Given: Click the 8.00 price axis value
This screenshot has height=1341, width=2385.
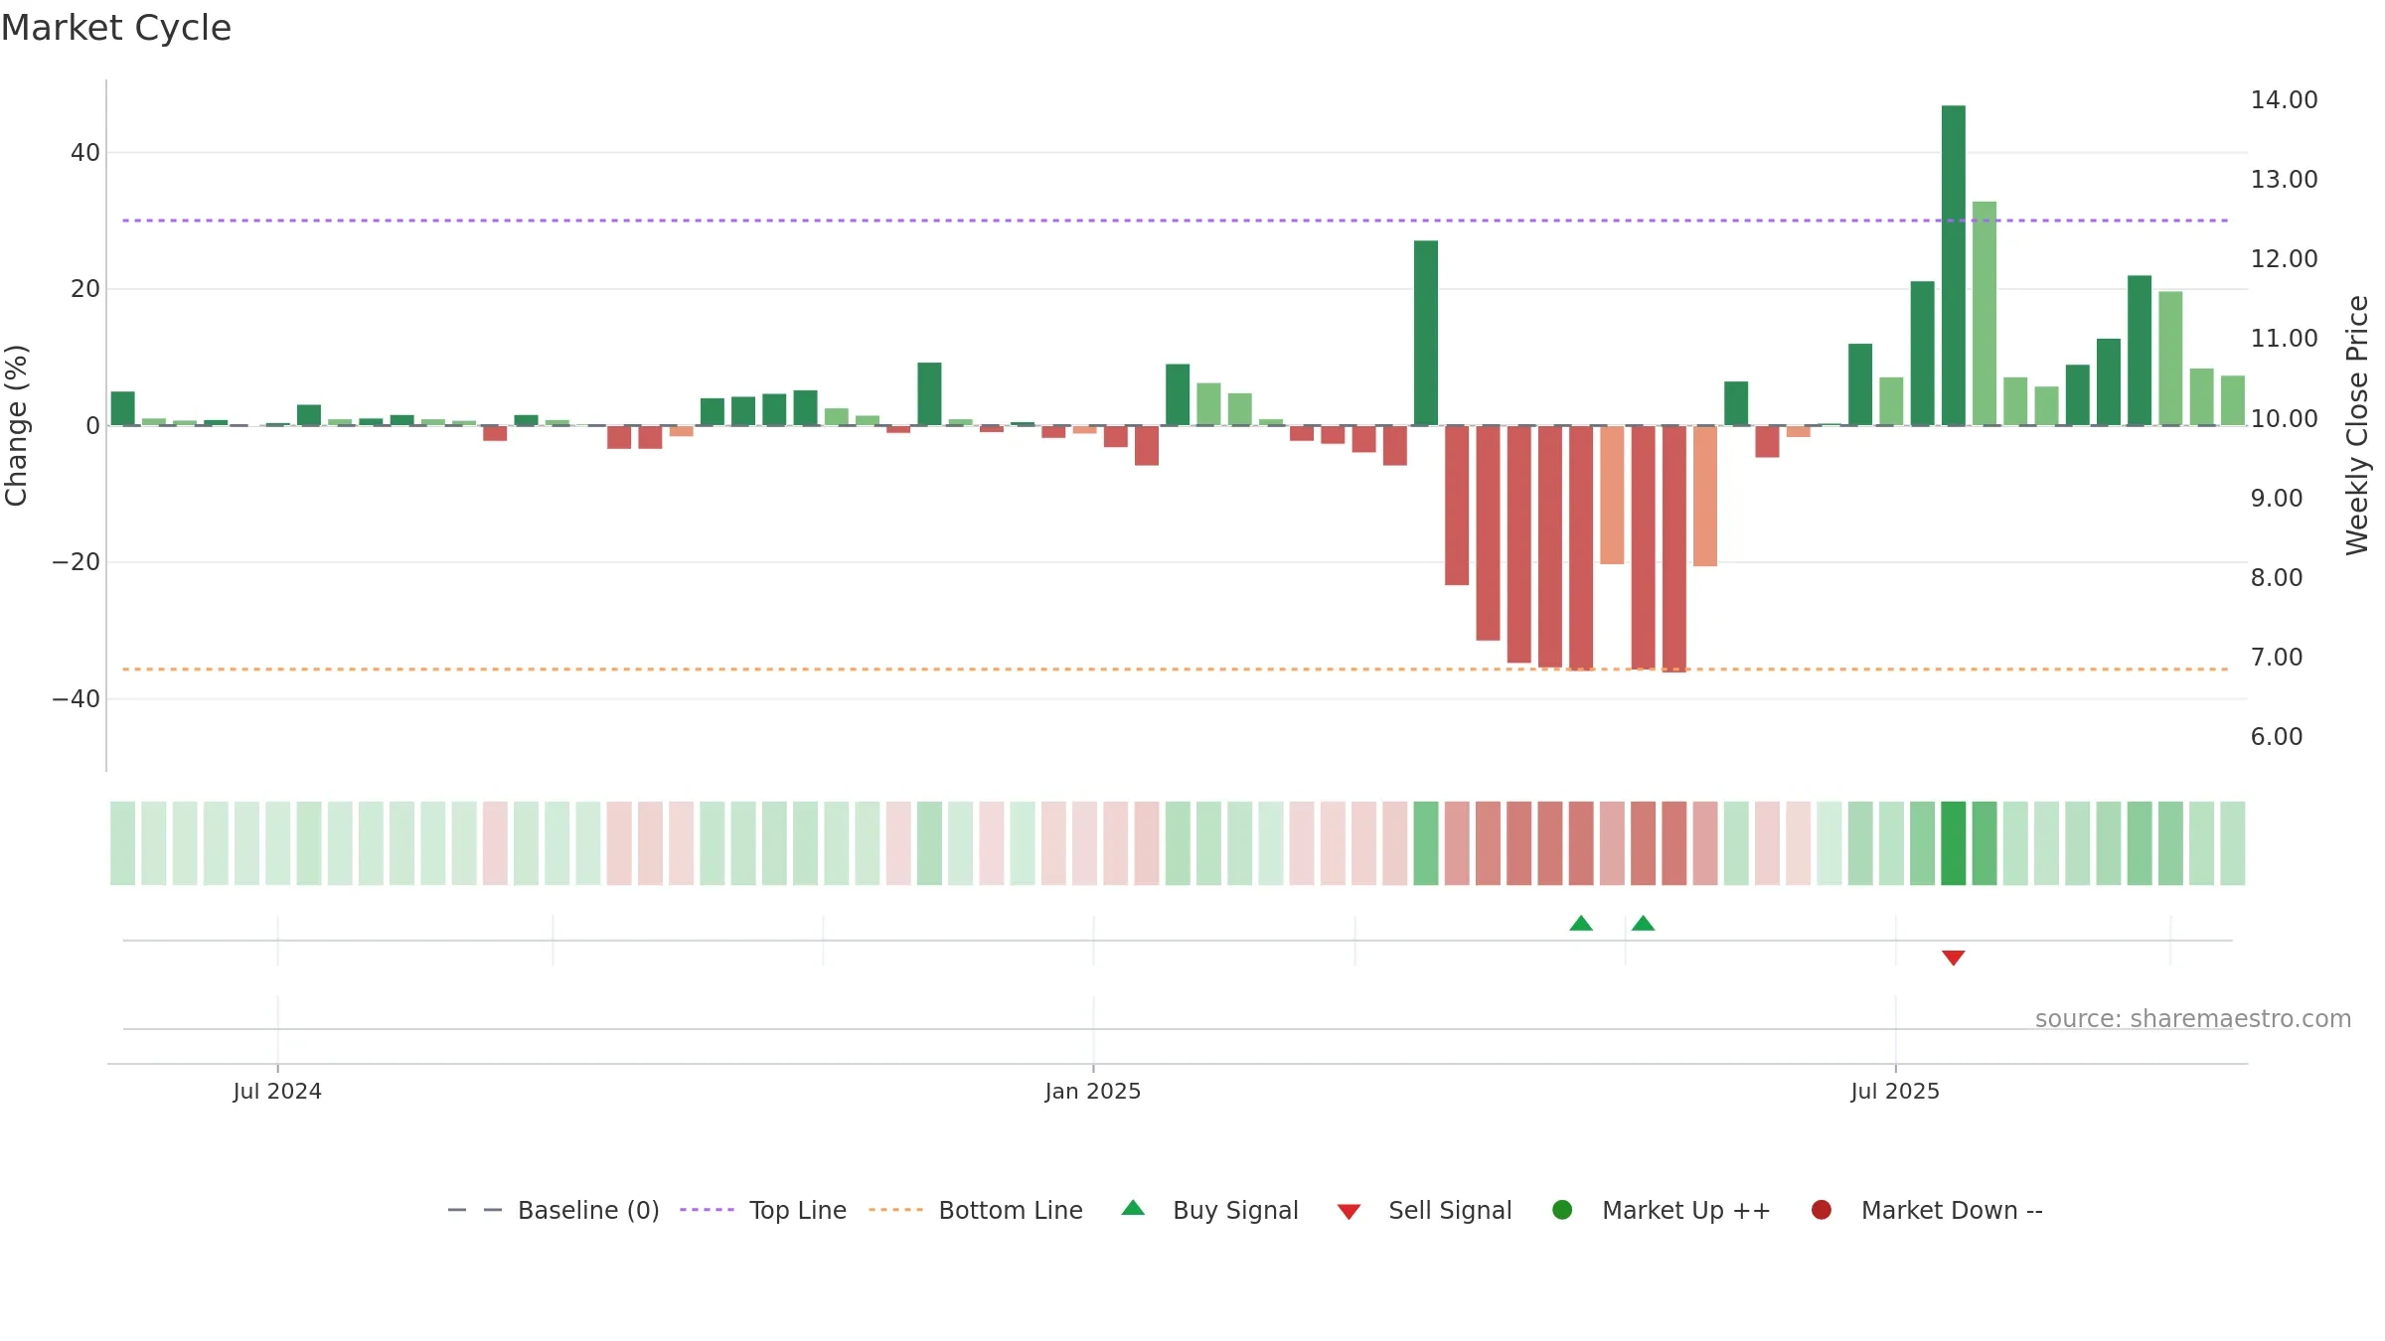Looking at the screenshot, I should [2277, 577].
